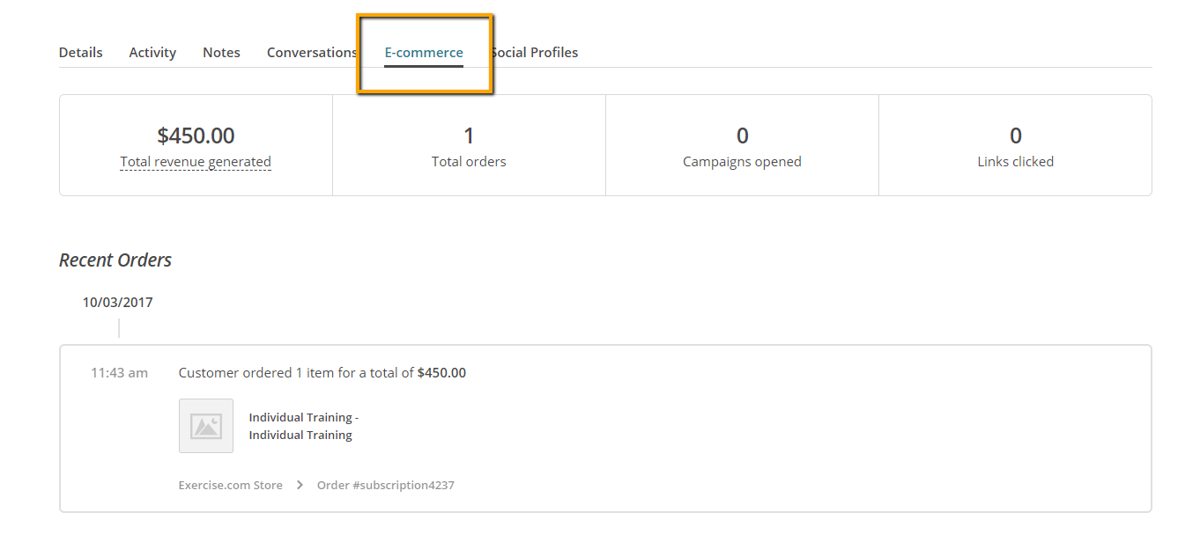
Task: Open the Individual Training product name
Action: (303, 426)
